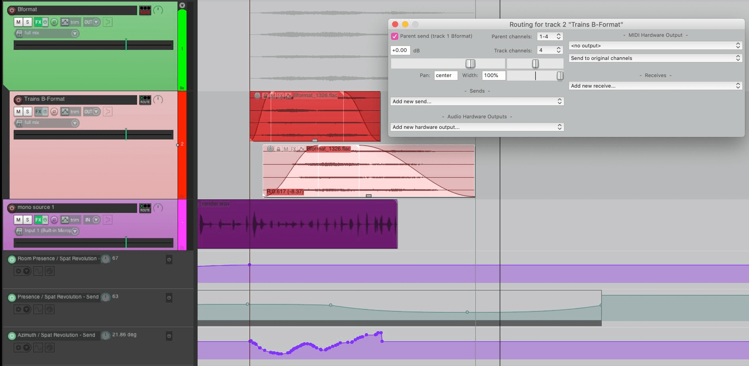Open the FX chain on Trains B-Format

[x=38, y=112]
